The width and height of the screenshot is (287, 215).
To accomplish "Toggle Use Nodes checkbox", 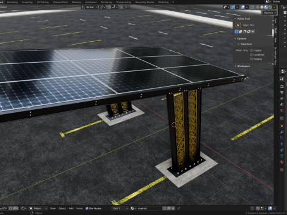I will (87, 208).
